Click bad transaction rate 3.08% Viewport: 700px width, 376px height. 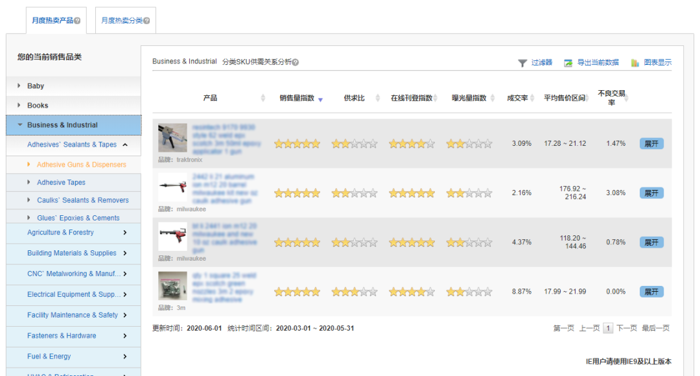616,193
